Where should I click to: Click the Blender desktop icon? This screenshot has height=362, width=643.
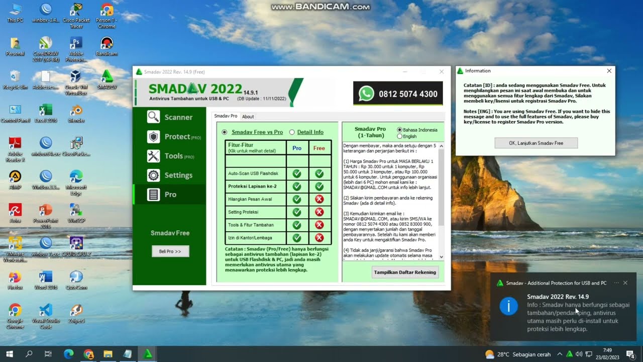[x=76, y=113]
